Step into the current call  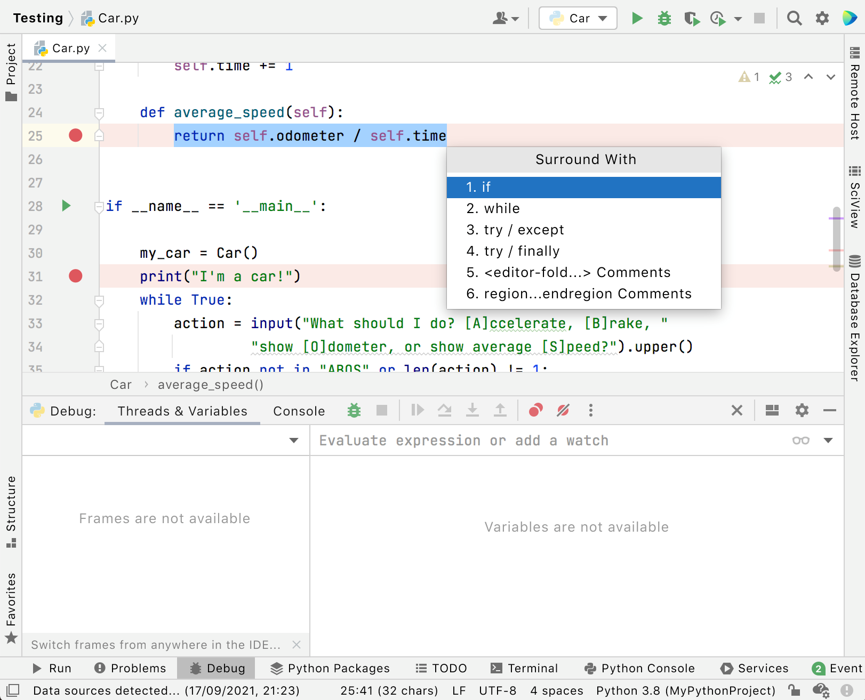472,410
